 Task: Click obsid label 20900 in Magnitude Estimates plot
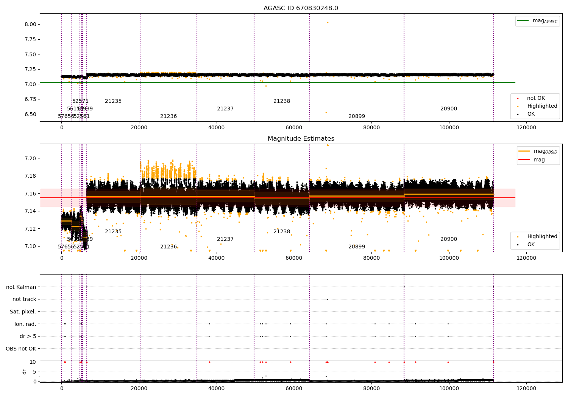point(449,239)
